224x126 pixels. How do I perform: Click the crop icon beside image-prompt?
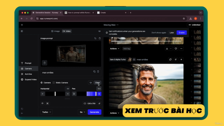tap(95, 38)
